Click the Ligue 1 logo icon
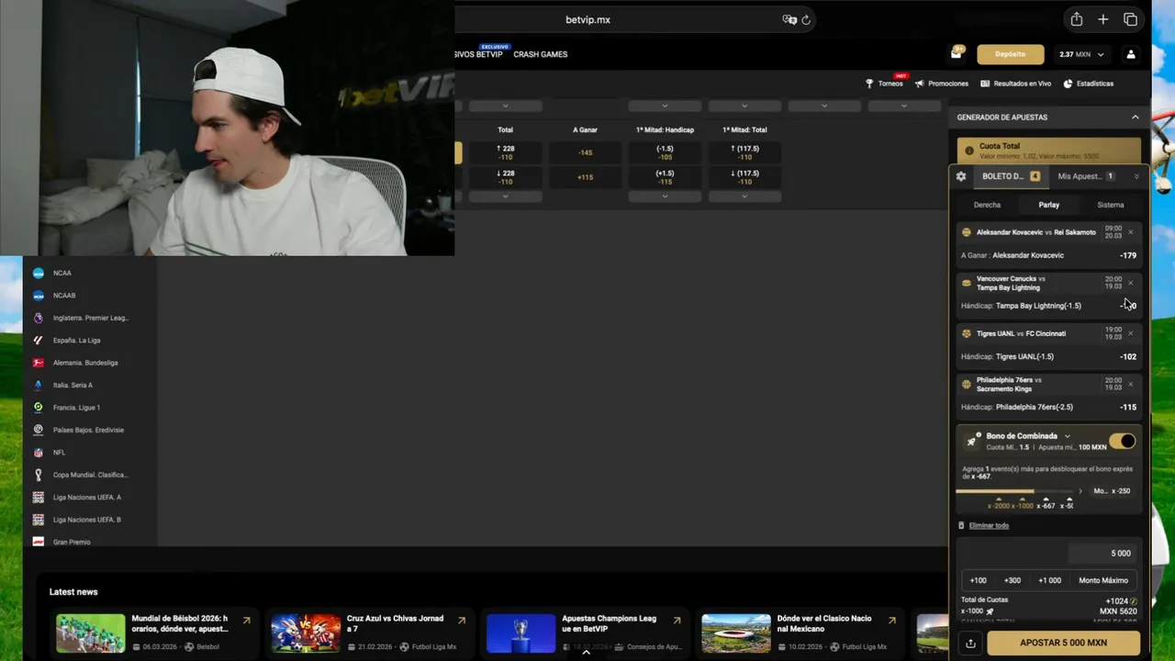This screenshot has height=661, width=1175. [39, 408]
